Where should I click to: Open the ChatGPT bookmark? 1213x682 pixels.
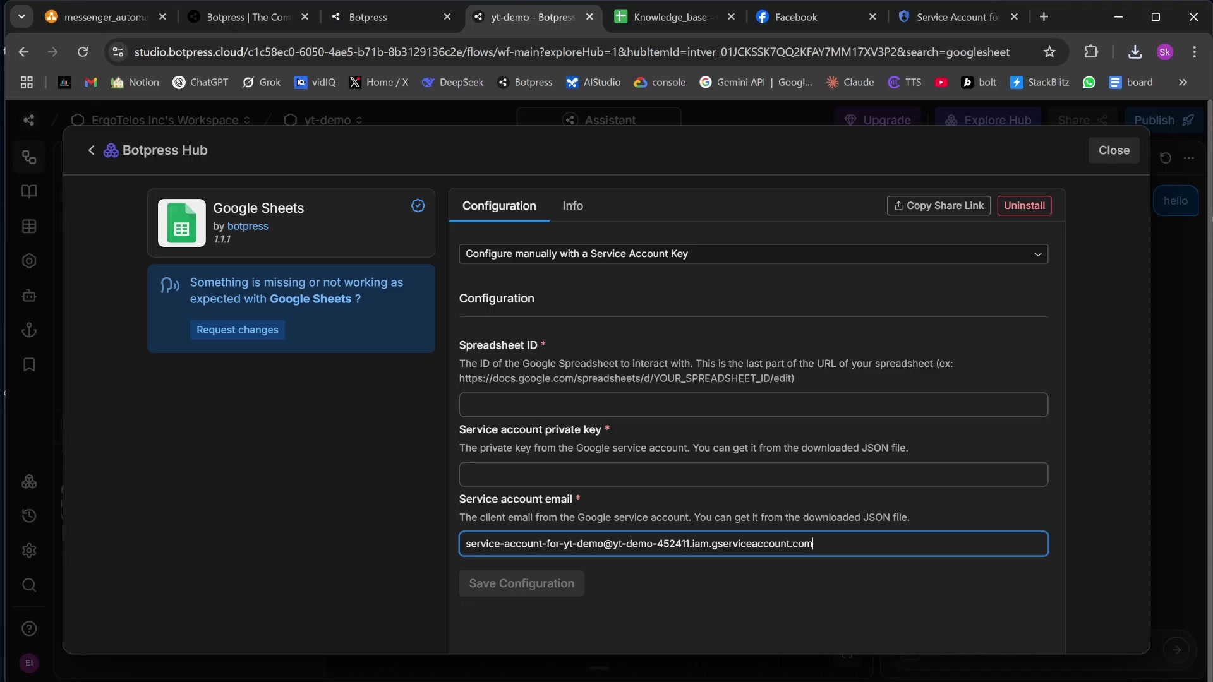pyautogui.click(x=200, y=82)
